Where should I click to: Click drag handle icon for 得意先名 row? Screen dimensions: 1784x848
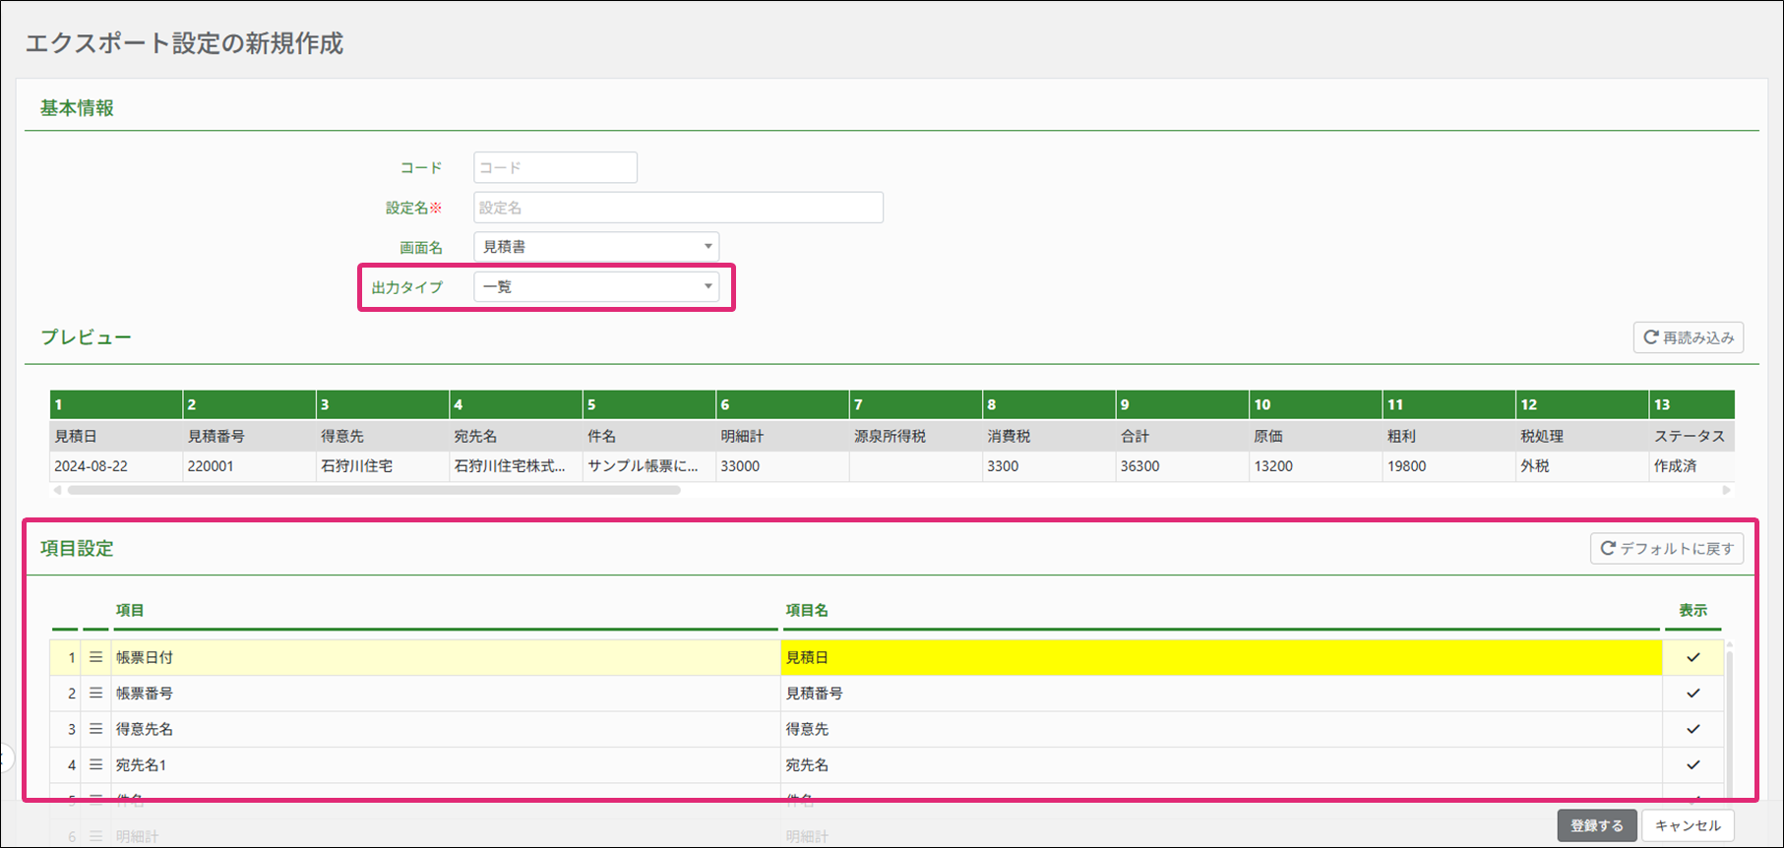point(95,729)
